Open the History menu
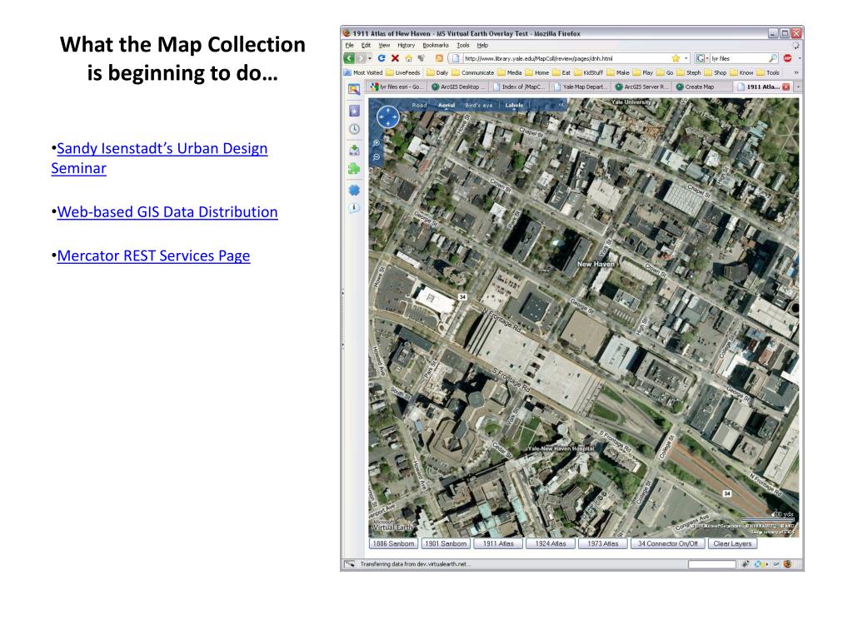This screenshot has height=639, width=853. pos(406,46)
